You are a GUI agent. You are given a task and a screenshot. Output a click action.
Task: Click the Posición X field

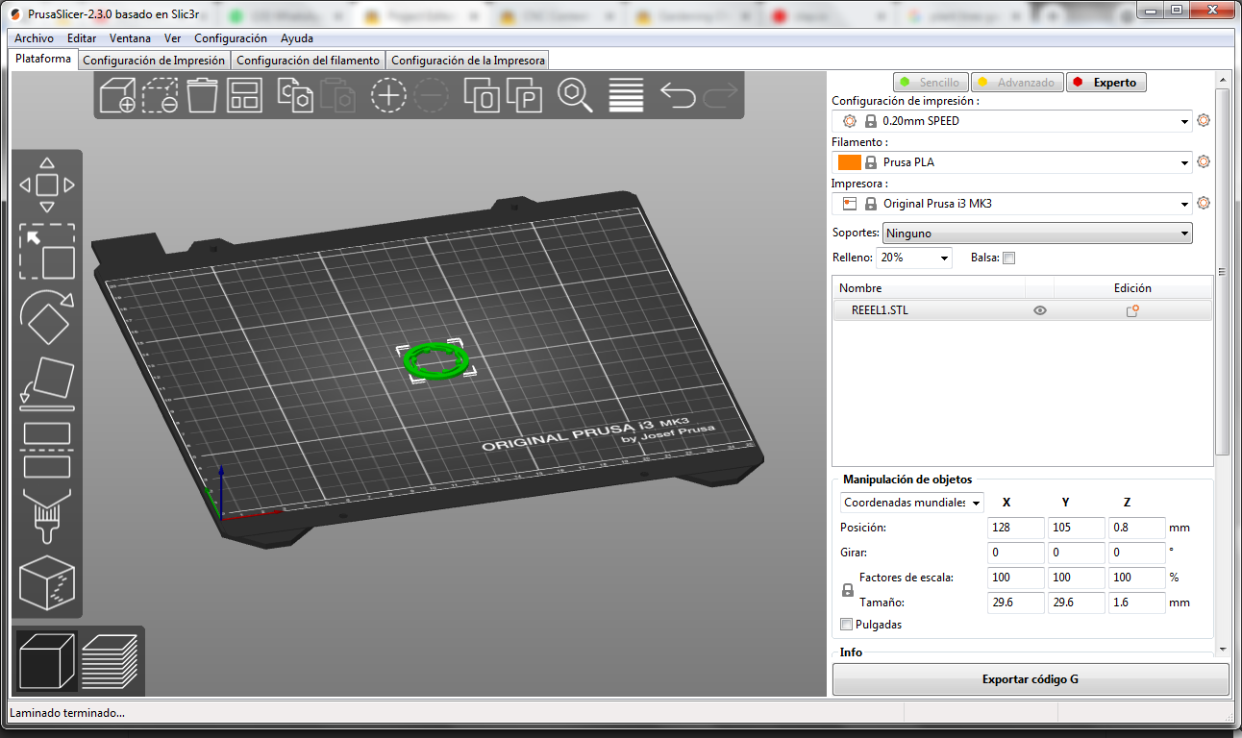1016,528
